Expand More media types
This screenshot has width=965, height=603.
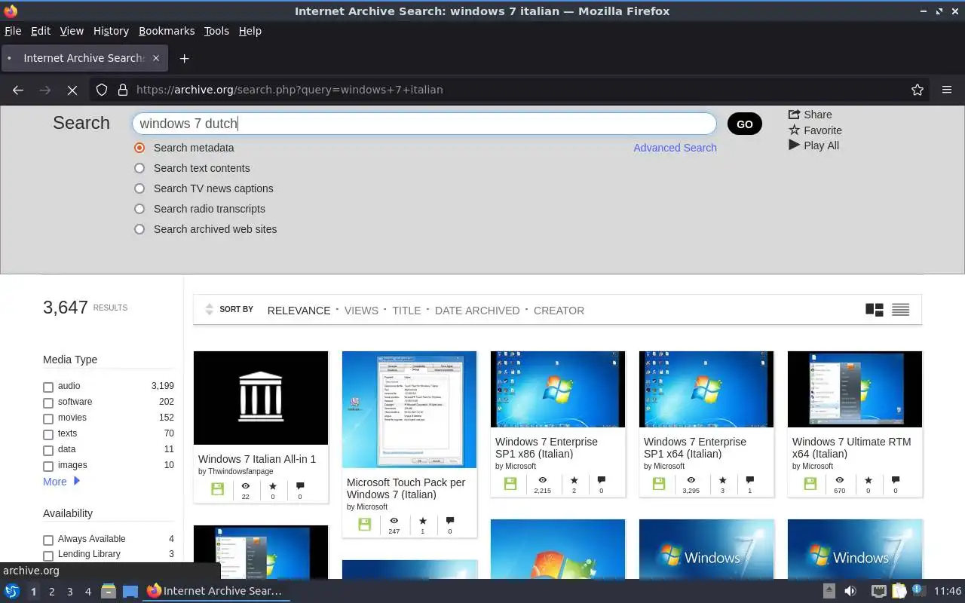click(61, 481)
